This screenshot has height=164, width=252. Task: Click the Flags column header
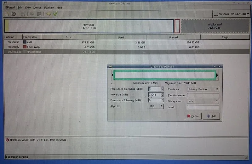[225, 37]
